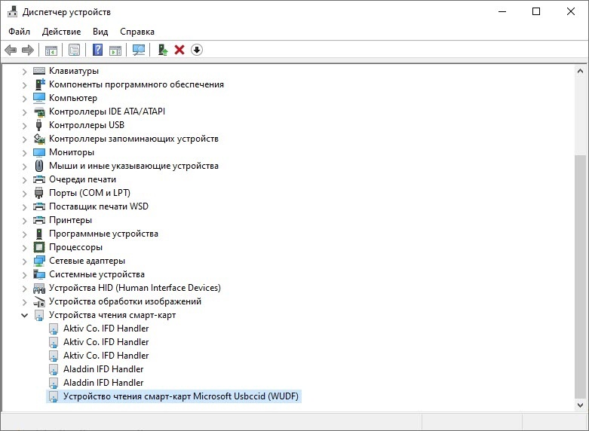Open the Вид menu
The width and height of the screenshot is (589, 431).
[x=100, y=32]
